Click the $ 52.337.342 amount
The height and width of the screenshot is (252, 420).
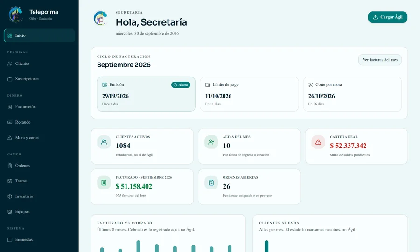(348, 146)
